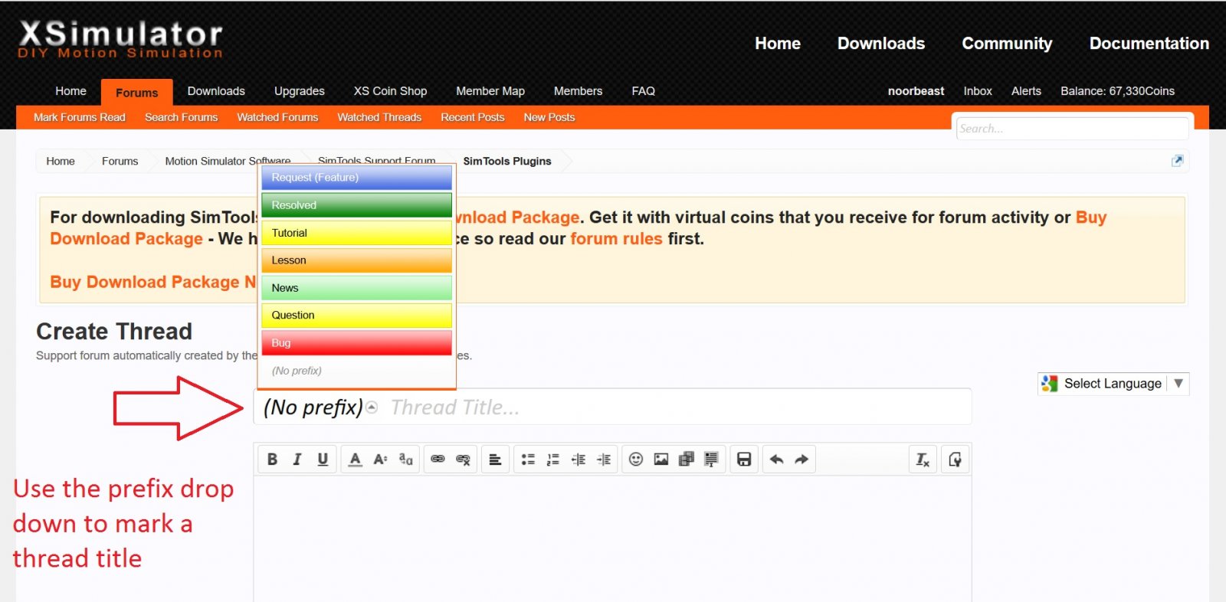1226x602 pixels.
Task: Open the text alignment dropdown
Action: (495, 460)
